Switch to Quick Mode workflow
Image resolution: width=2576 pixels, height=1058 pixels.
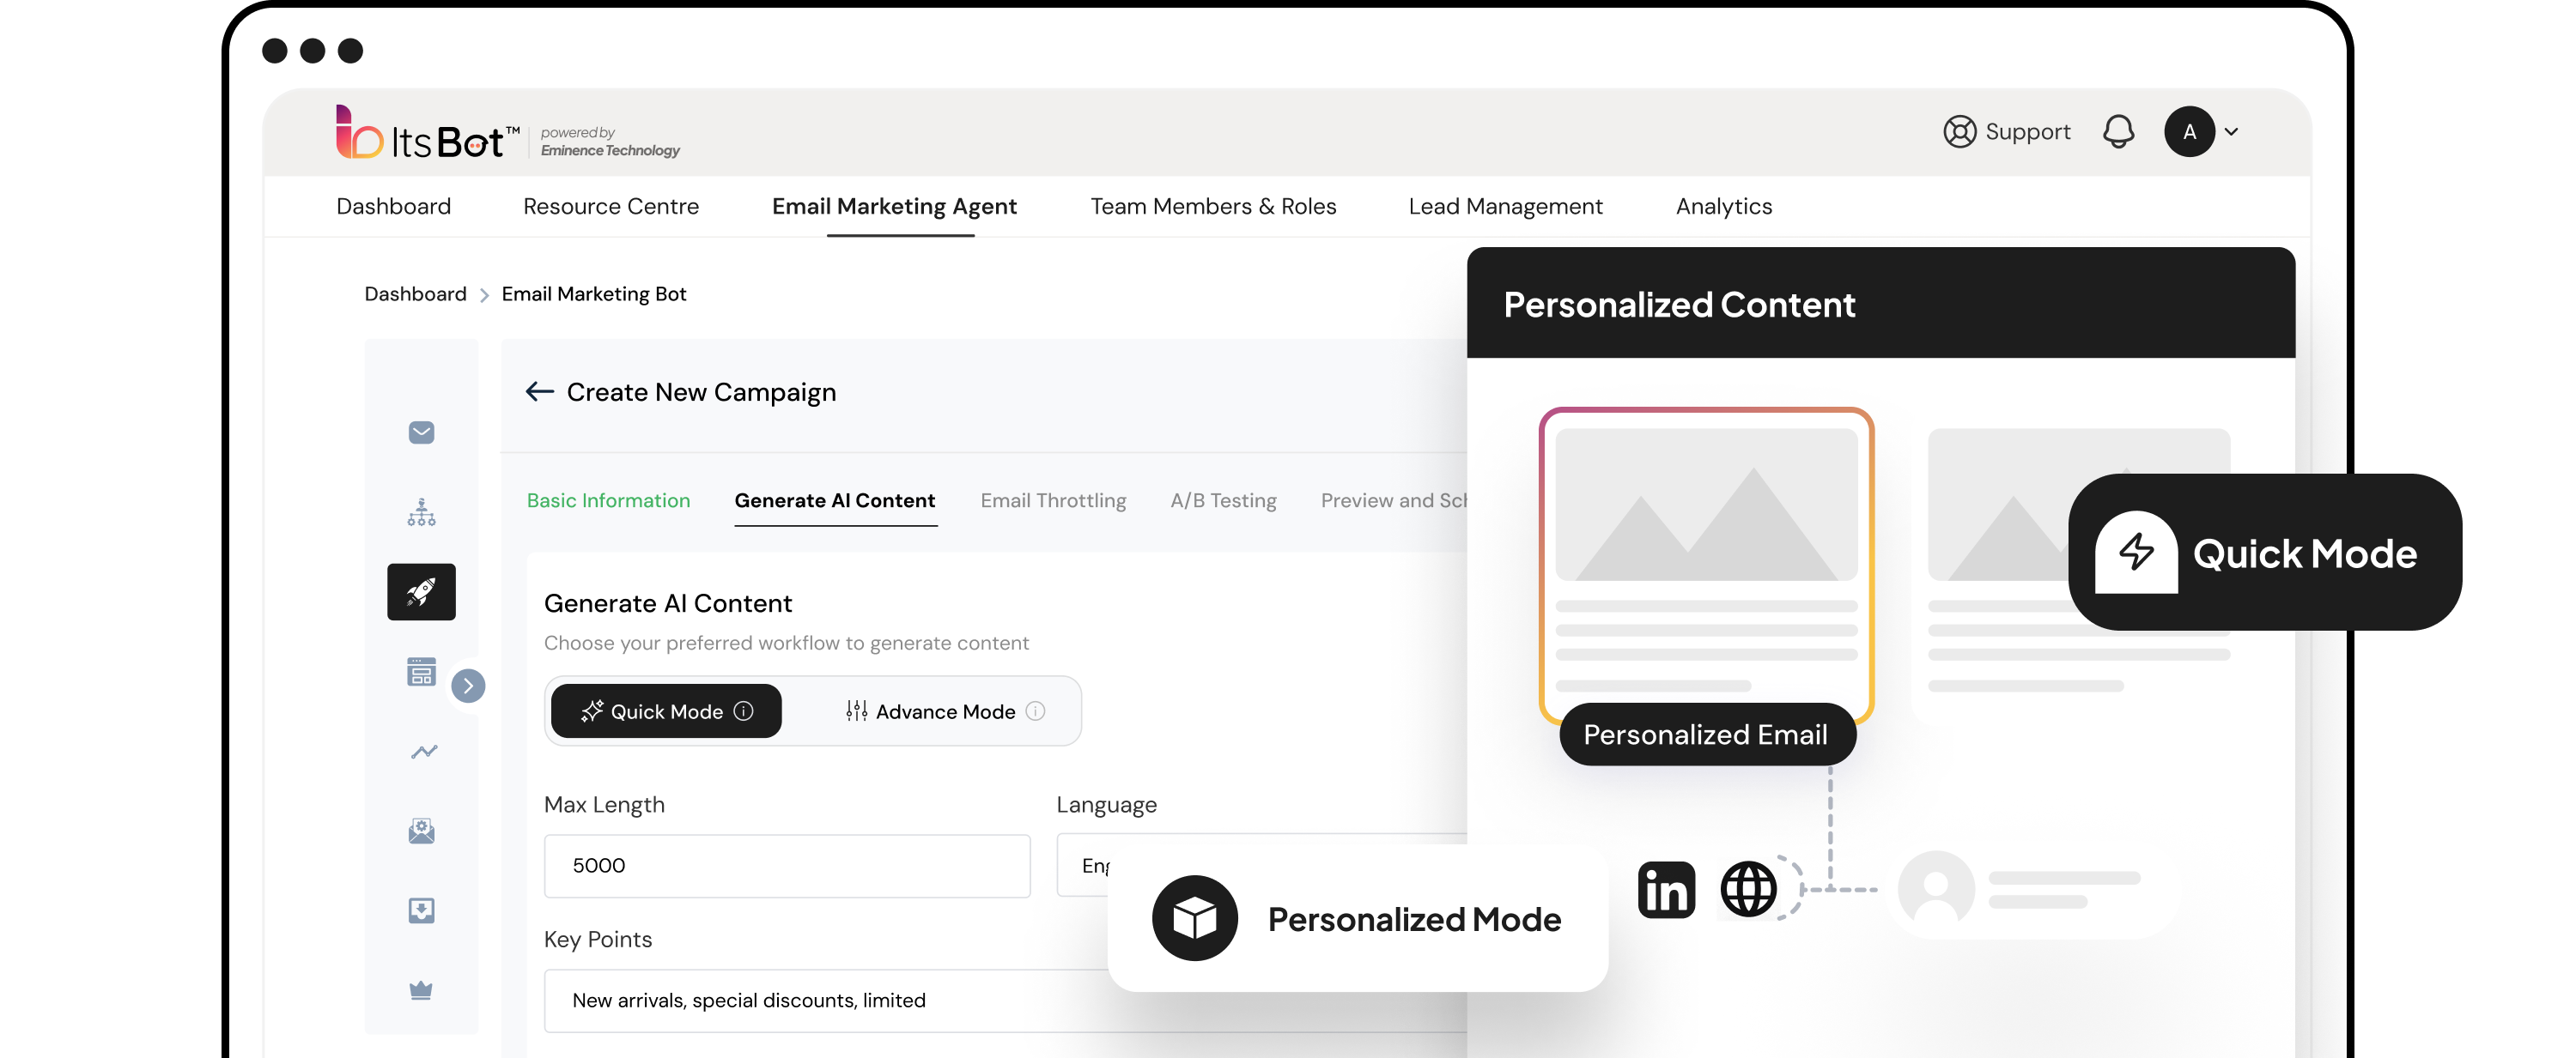point(666,711)
